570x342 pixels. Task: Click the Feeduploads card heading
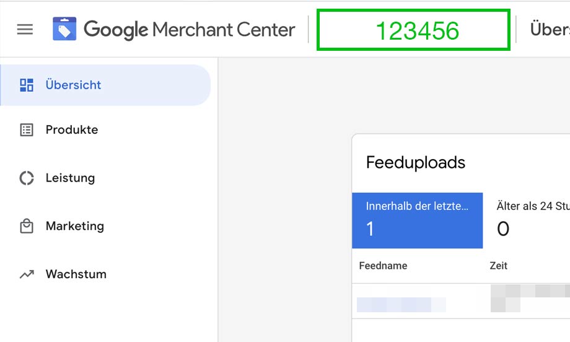[x=415, y=163]
